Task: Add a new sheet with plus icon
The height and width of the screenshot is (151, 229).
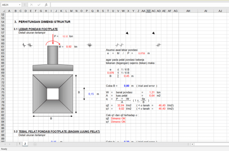Action: pyautogui.click(x=35, y=144)
